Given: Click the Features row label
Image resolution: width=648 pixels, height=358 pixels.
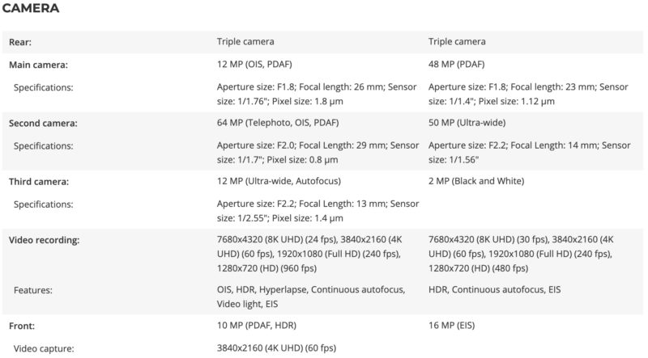Looking at the screenshot, I should point(33,289).
